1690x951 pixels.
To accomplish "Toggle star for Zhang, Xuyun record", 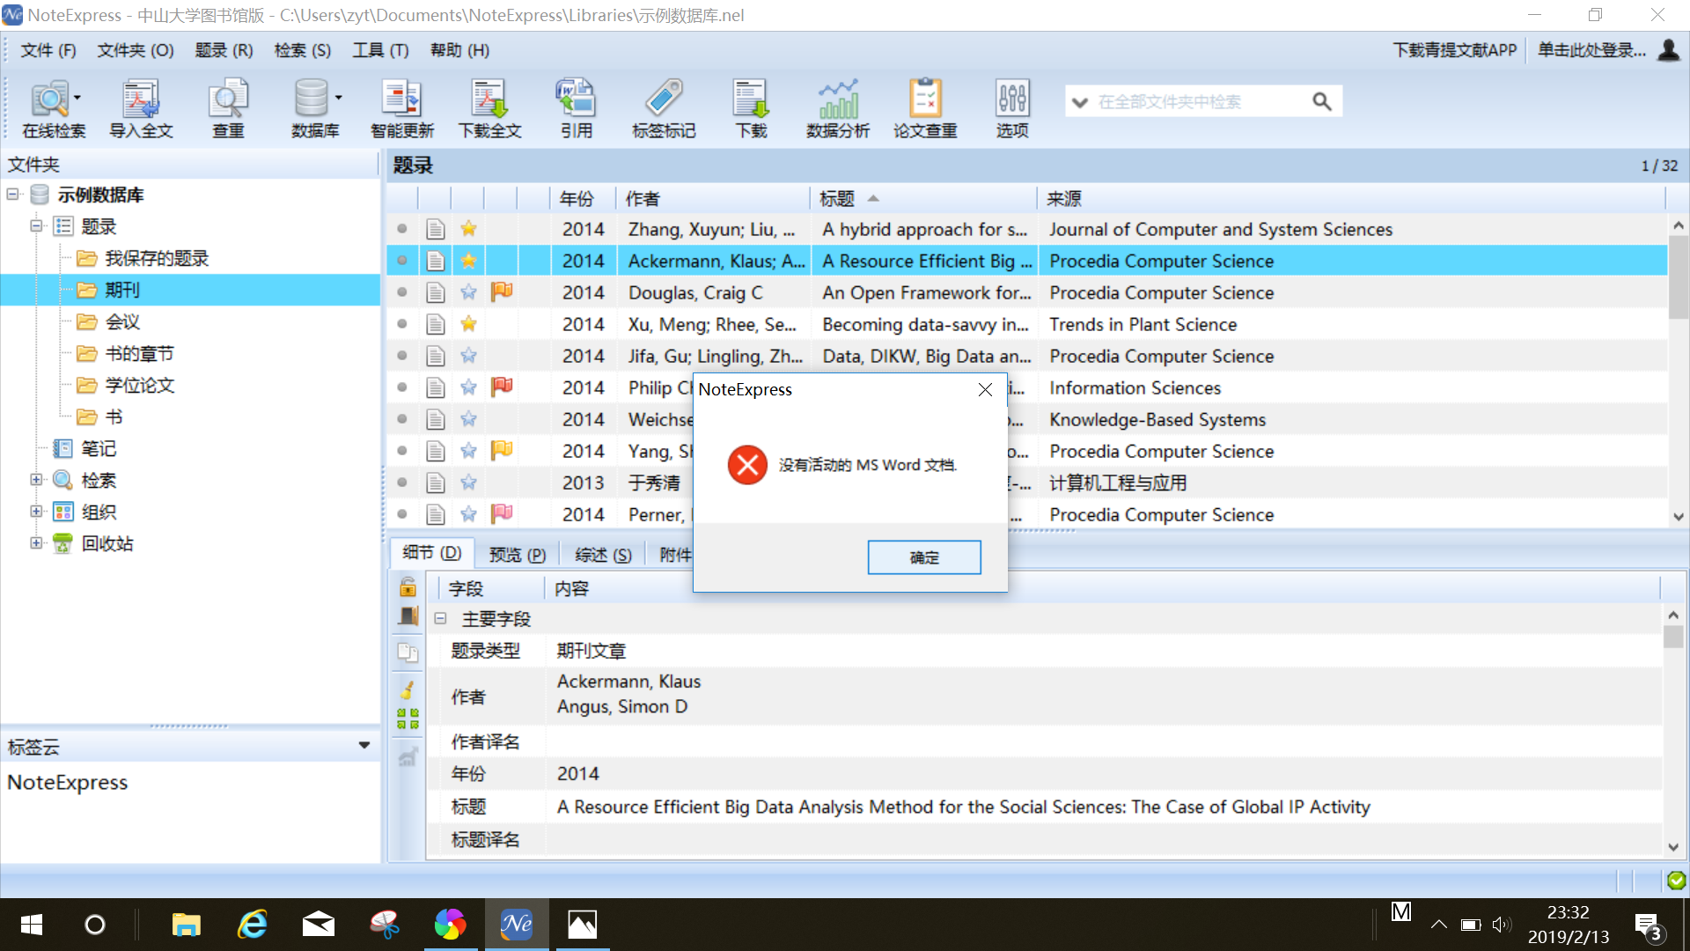I will [468, 229].
